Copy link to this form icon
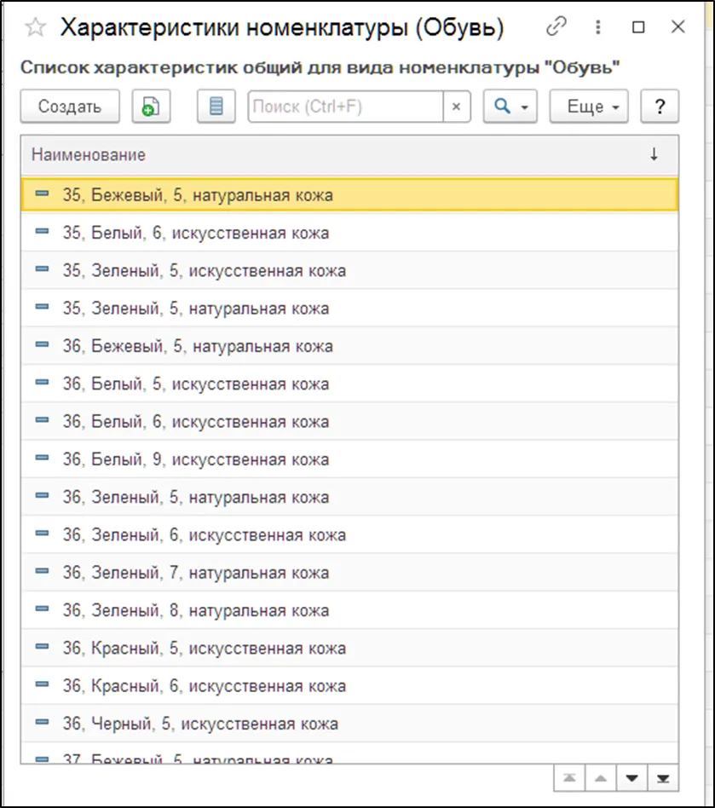Viewport: 715px width, 808px height. tap(556, 27)
